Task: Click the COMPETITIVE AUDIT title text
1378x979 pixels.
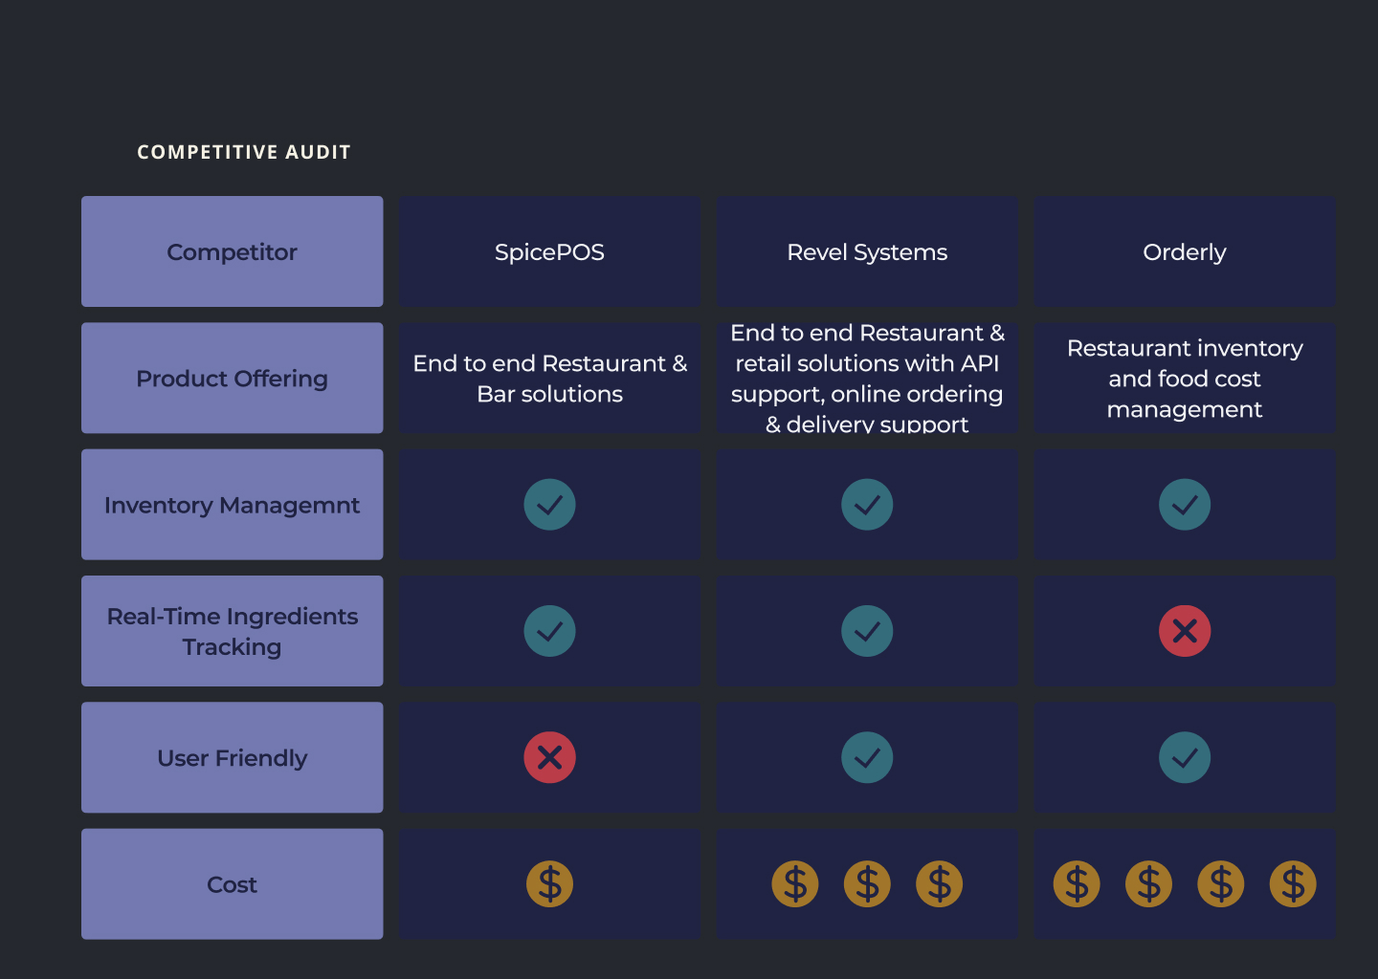Action: 244,152
